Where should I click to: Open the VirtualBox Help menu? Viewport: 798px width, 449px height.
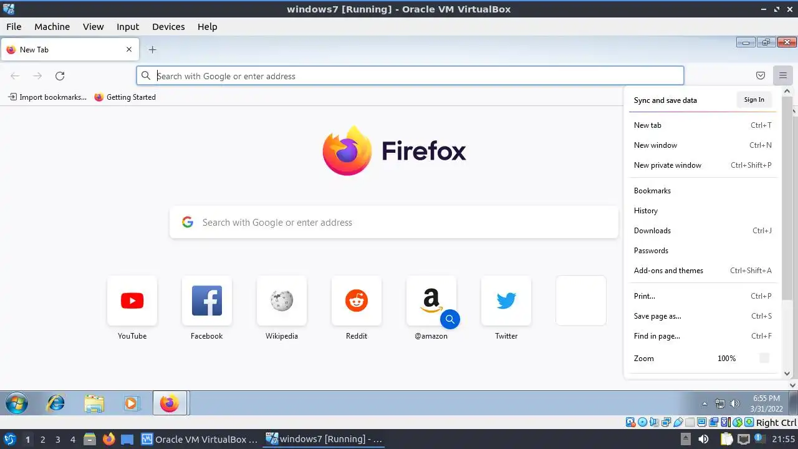click(208, 27)
